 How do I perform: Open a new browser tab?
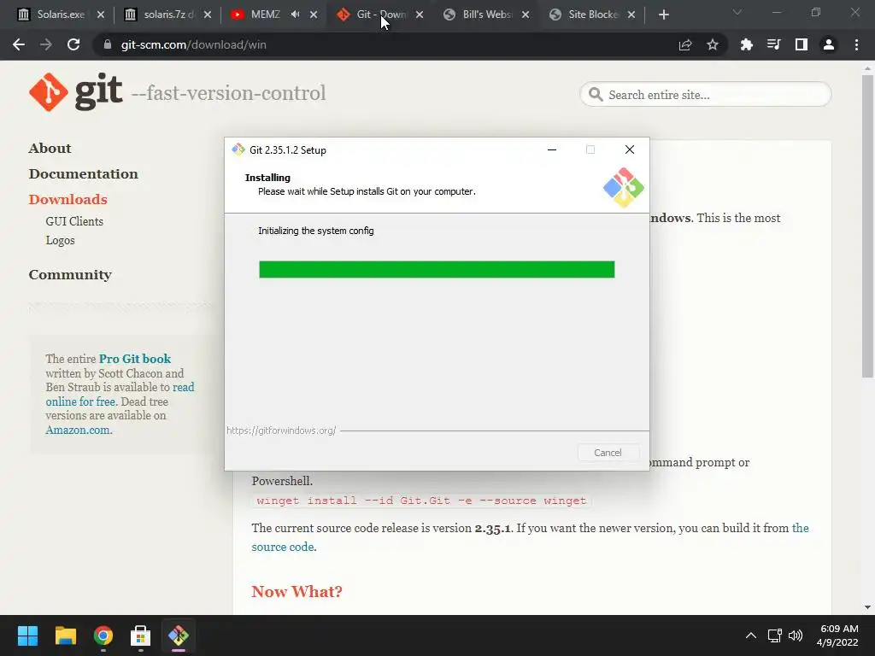663,15
